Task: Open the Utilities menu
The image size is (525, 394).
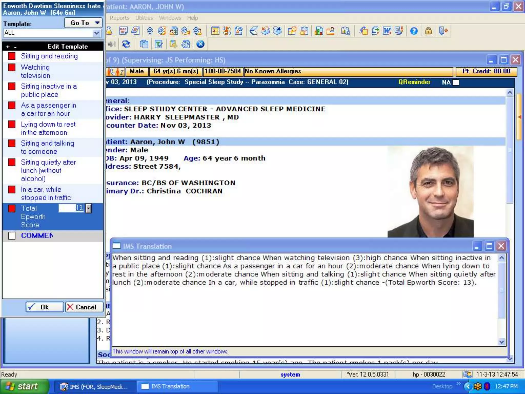Action: [x=144, y=18]
